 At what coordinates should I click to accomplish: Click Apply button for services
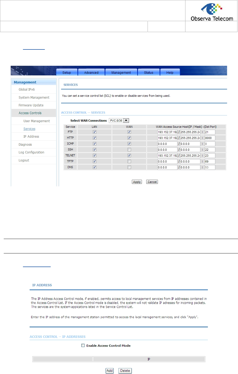coord(137,182)
